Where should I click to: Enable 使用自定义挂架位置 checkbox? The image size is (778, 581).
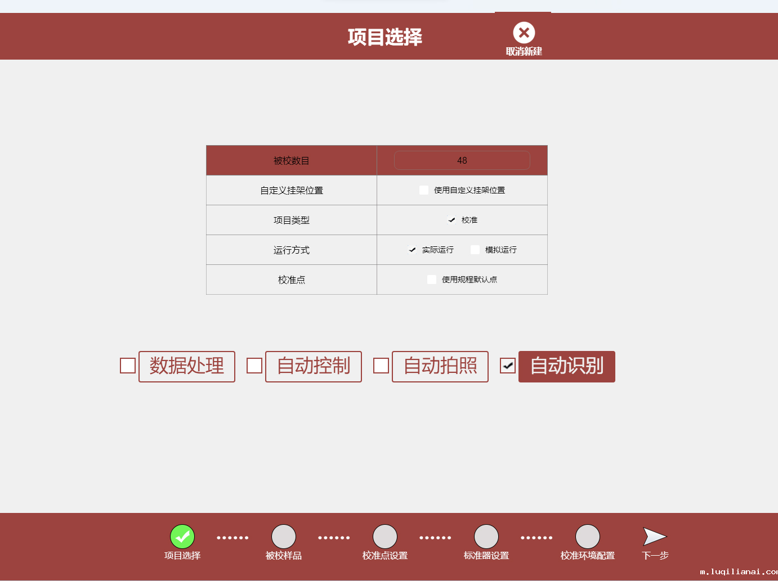click(424, 190)
